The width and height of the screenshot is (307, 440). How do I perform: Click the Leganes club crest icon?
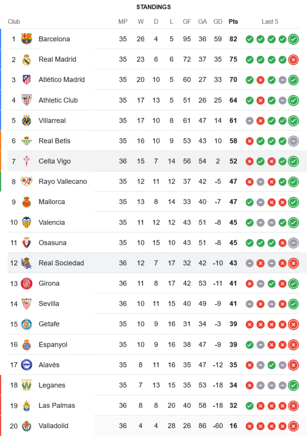coord(27,385)
